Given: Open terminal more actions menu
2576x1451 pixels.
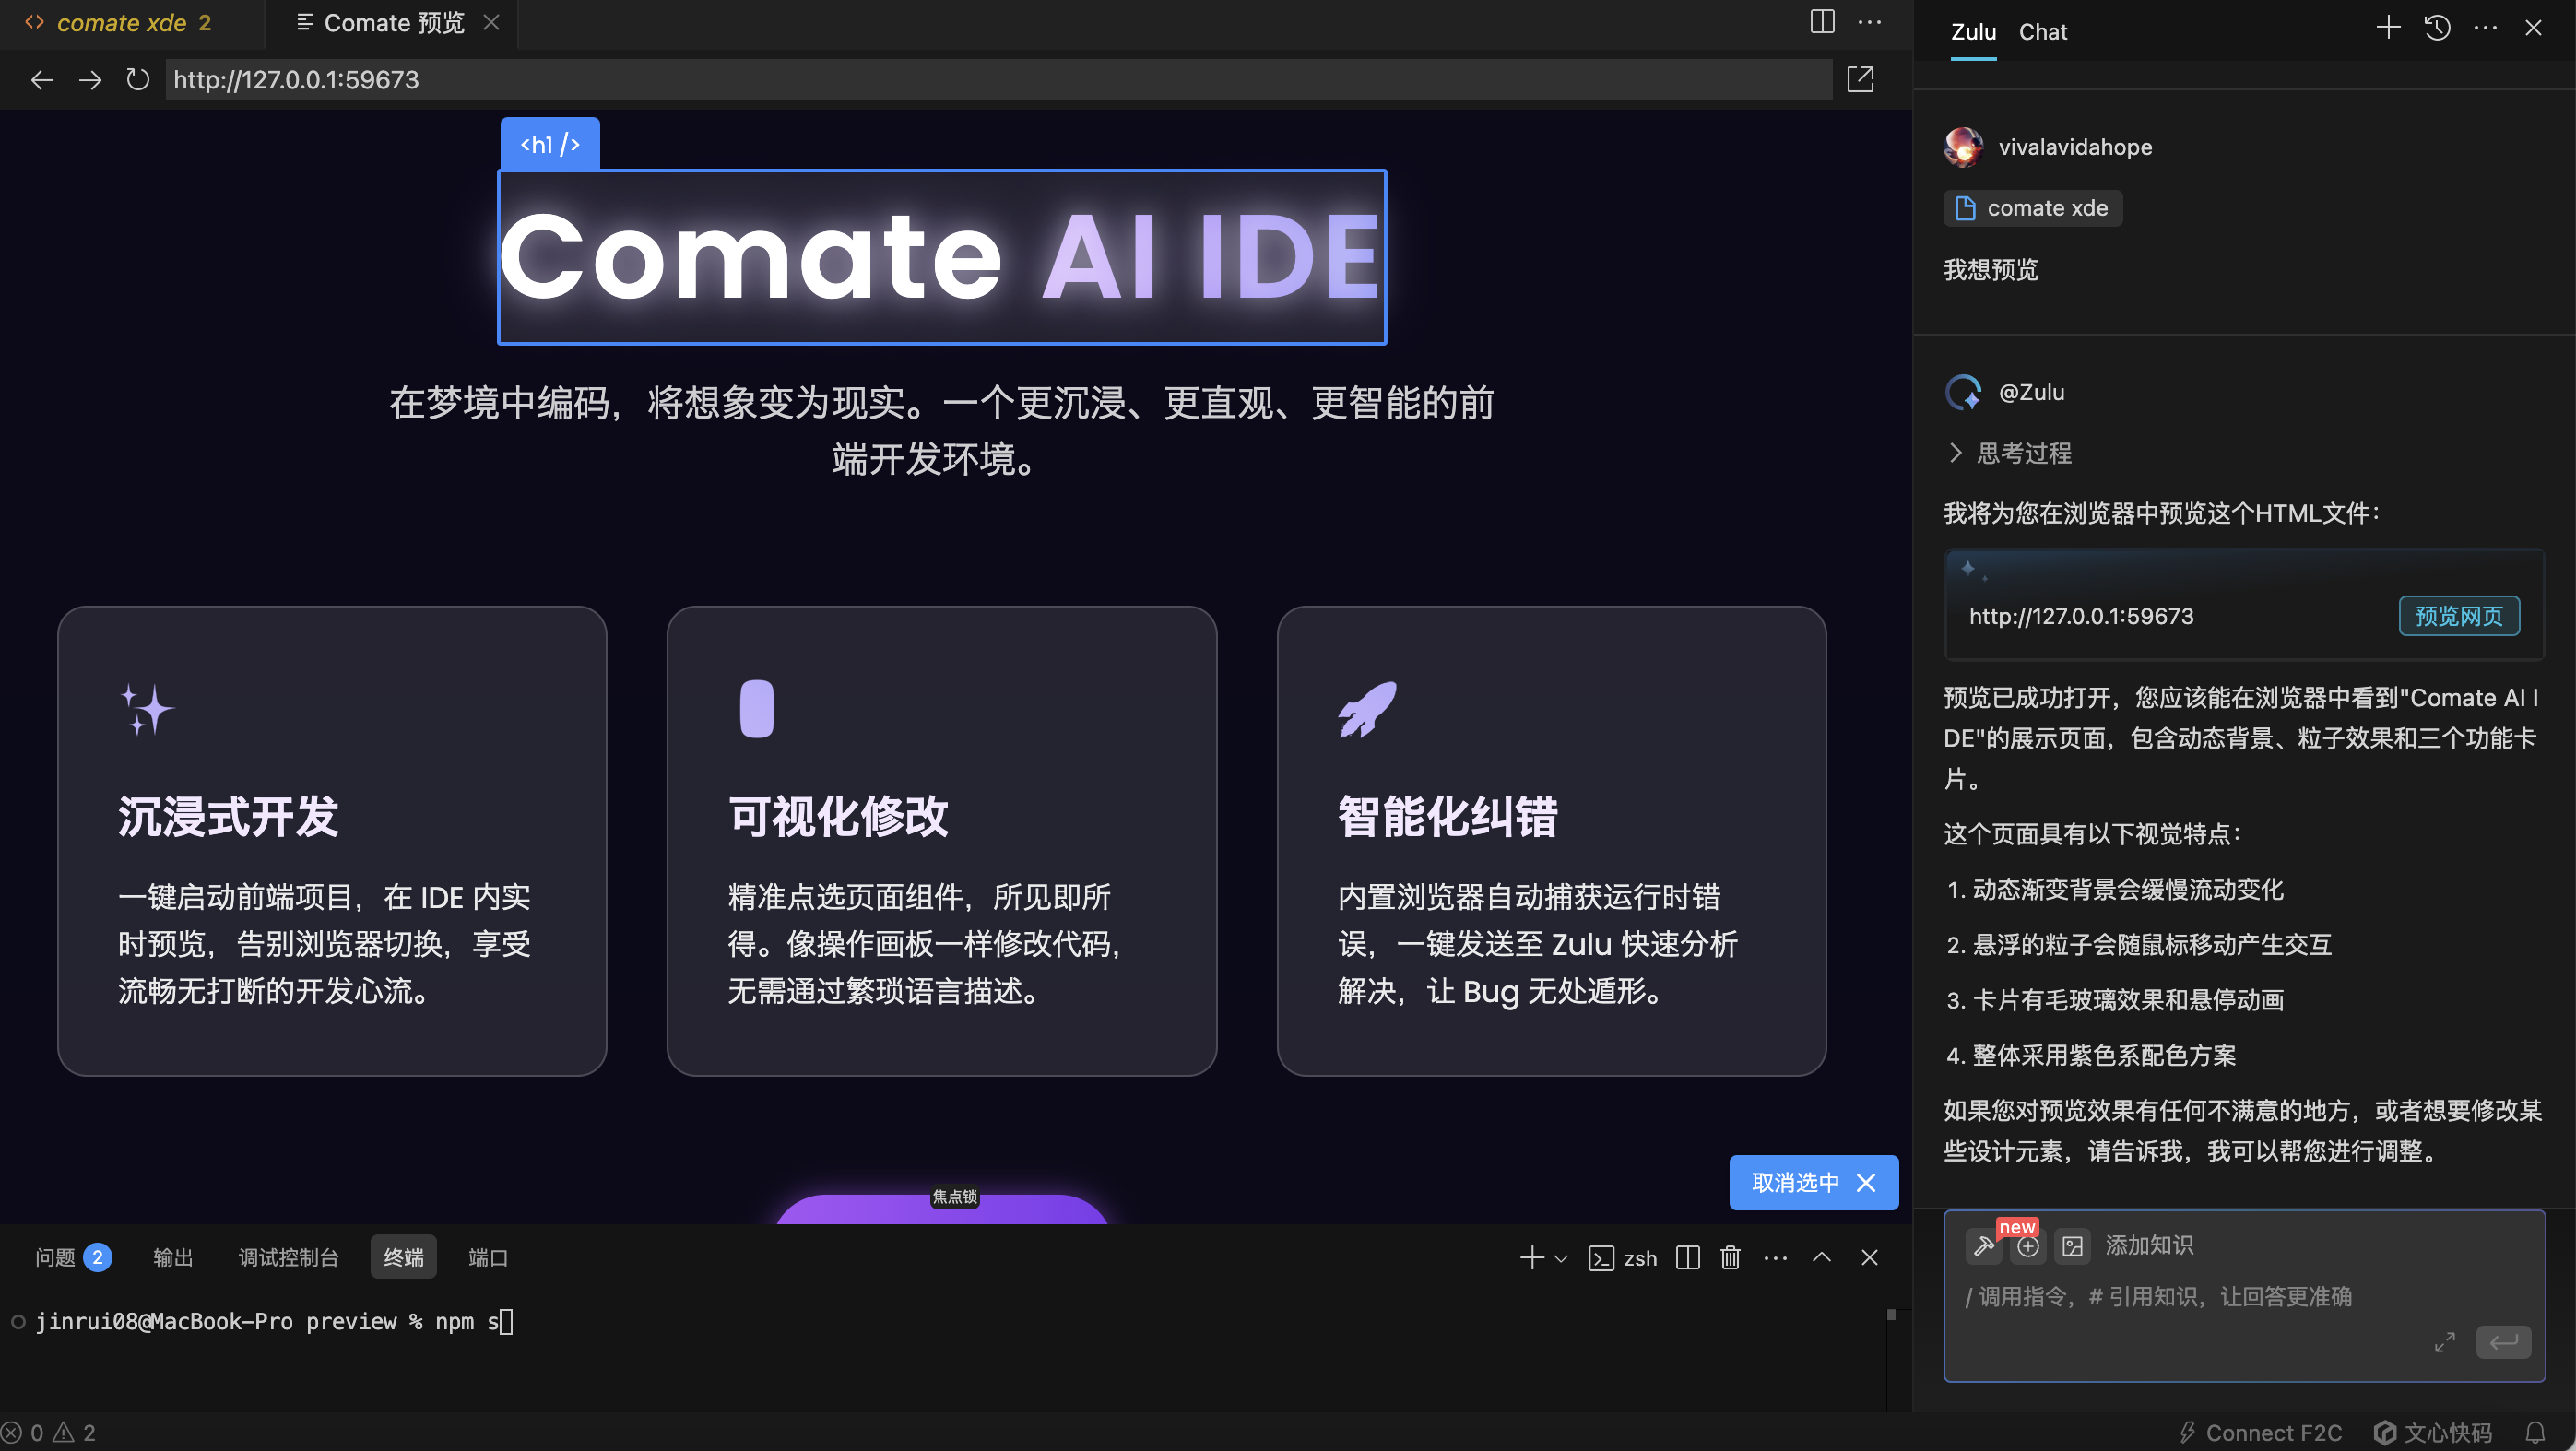Looking at the screenshot, I should coord(1776,1257).
